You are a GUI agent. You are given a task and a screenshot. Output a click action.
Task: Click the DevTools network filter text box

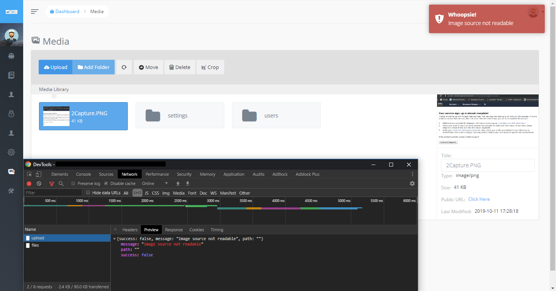(x=53, y=193)
